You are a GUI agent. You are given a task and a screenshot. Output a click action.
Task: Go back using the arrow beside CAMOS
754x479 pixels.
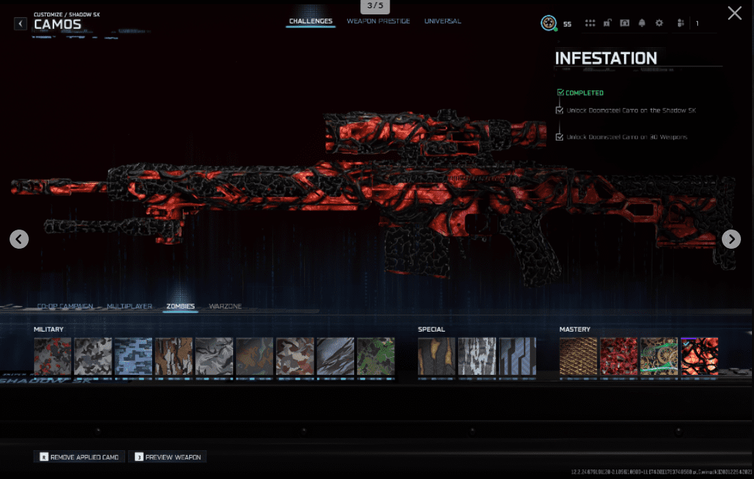click(x=20, y=23)
